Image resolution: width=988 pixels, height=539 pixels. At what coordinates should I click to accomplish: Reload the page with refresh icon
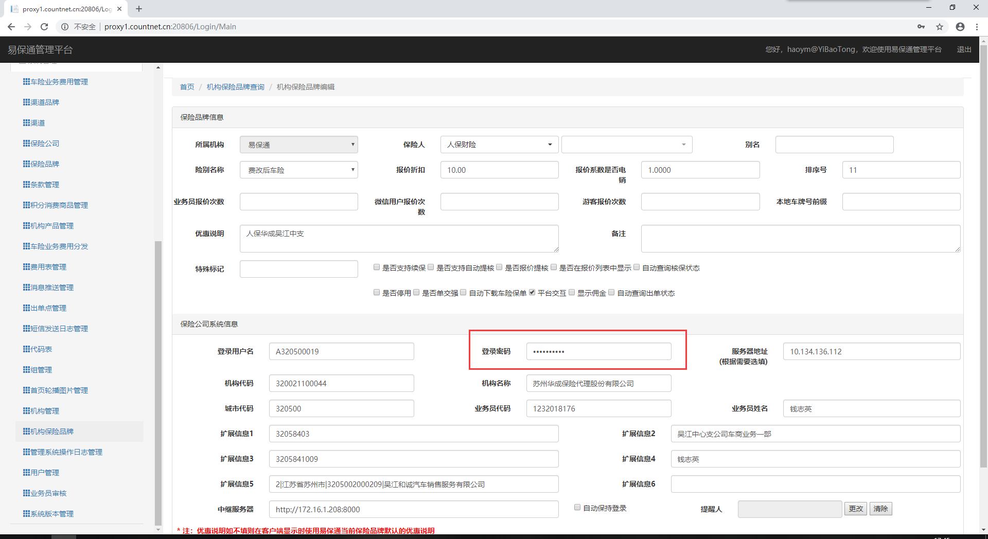click(x=44, y=27)
